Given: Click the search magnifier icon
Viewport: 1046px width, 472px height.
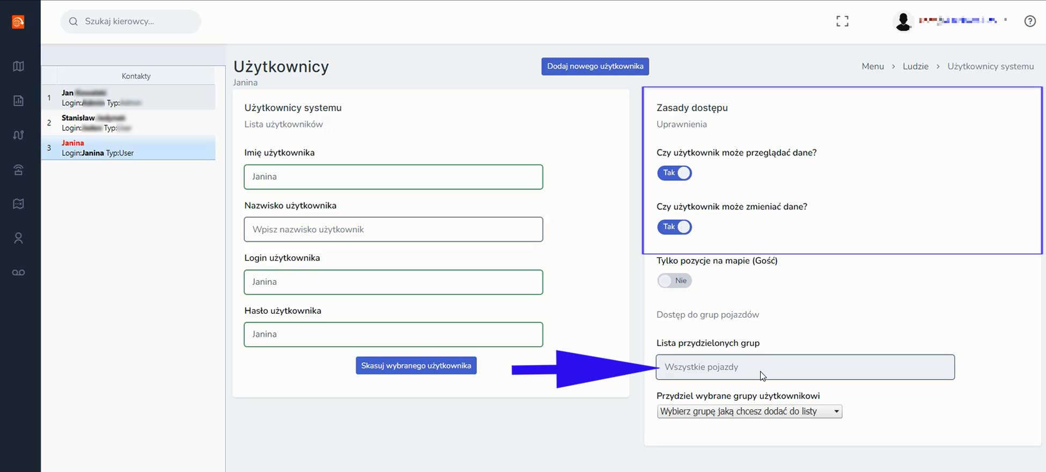Looking at the screenshot, I should 73,21.
